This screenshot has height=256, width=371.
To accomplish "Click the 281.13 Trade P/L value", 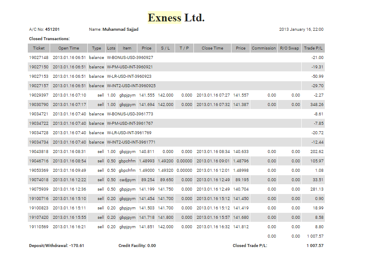I will [317, 189].
